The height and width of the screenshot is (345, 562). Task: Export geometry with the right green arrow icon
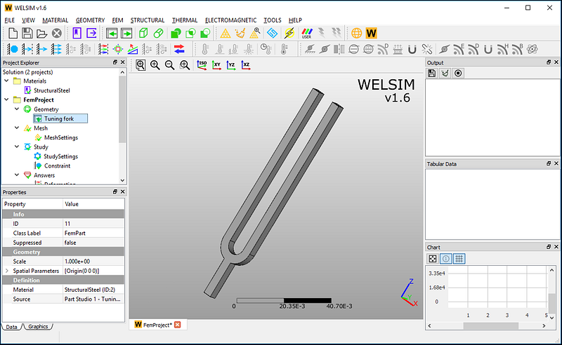(126, 34)
